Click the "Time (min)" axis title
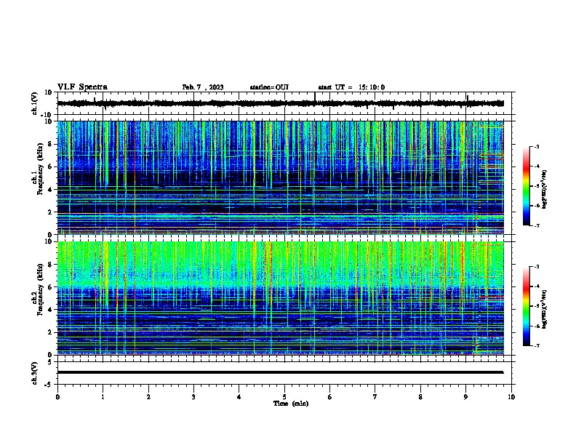Viewport: 576px width, 445px height. pyautogui.click(x=291, y=404)
